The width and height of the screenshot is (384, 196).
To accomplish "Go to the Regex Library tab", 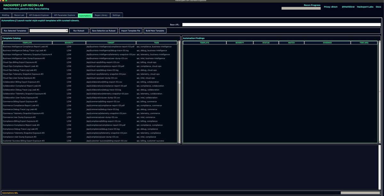I will pos(101,15).
